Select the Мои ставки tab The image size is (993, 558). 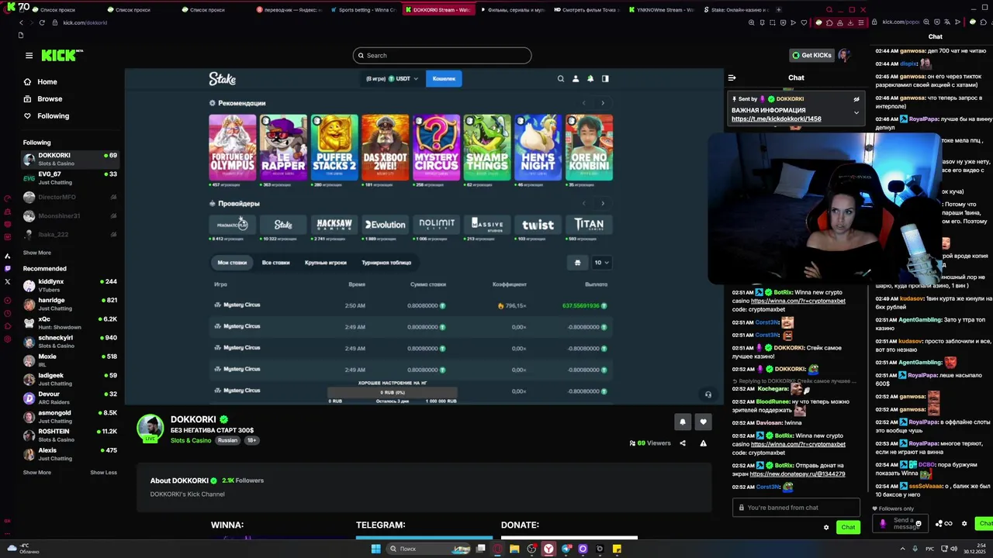pyautogui.click(x=232, y=263)
